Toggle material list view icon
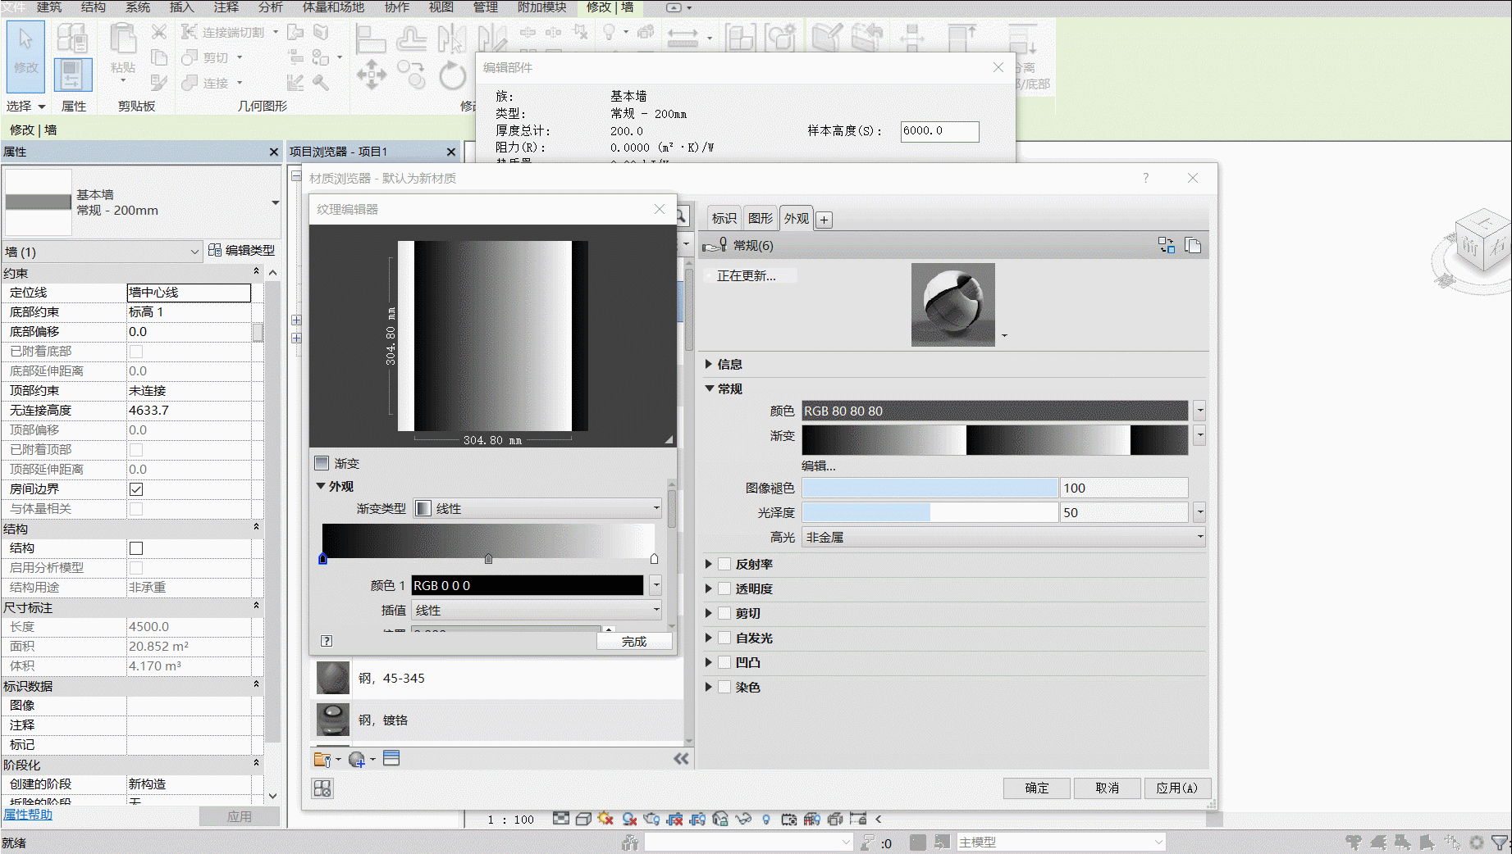 click(x=391, y=759)
